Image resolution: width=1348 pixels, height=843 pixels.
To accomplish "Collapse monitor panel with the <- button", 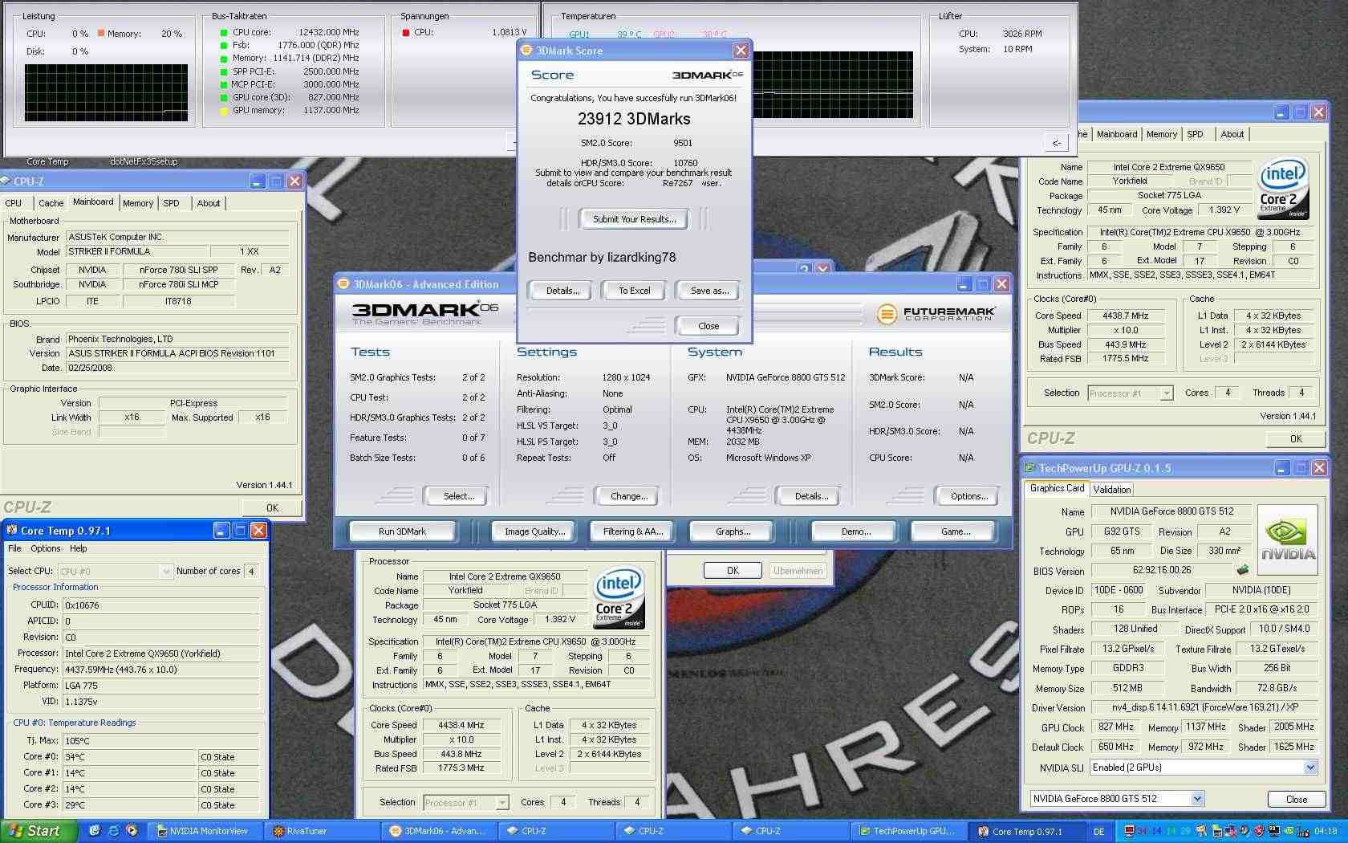I will point(1056,143).
